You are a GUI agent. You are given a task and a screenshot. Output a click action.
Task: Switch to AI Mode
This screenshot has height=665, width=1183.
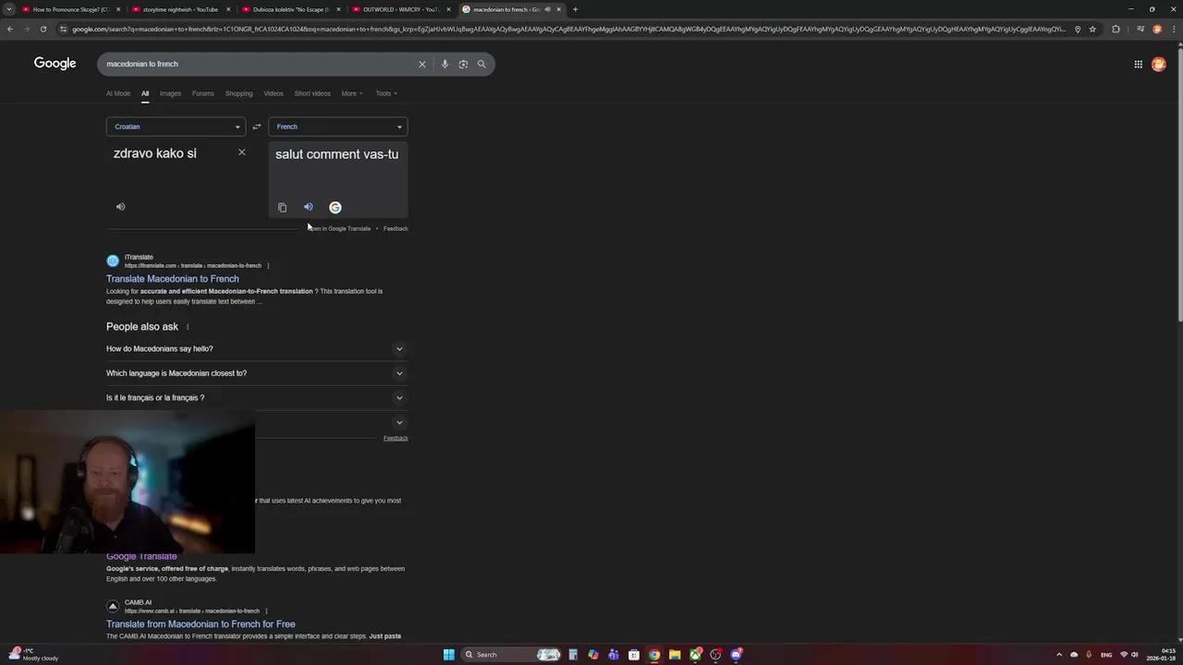[118, 93]
